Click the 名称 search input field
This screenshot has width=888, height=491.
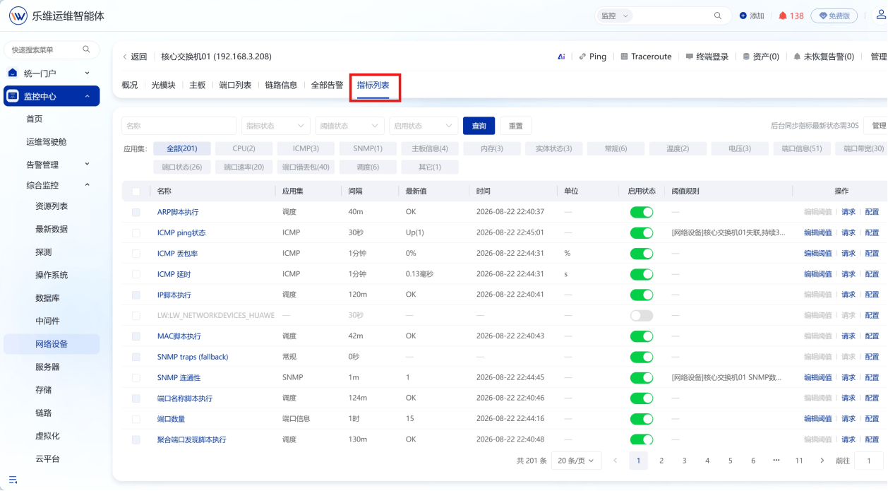(179, 126)
